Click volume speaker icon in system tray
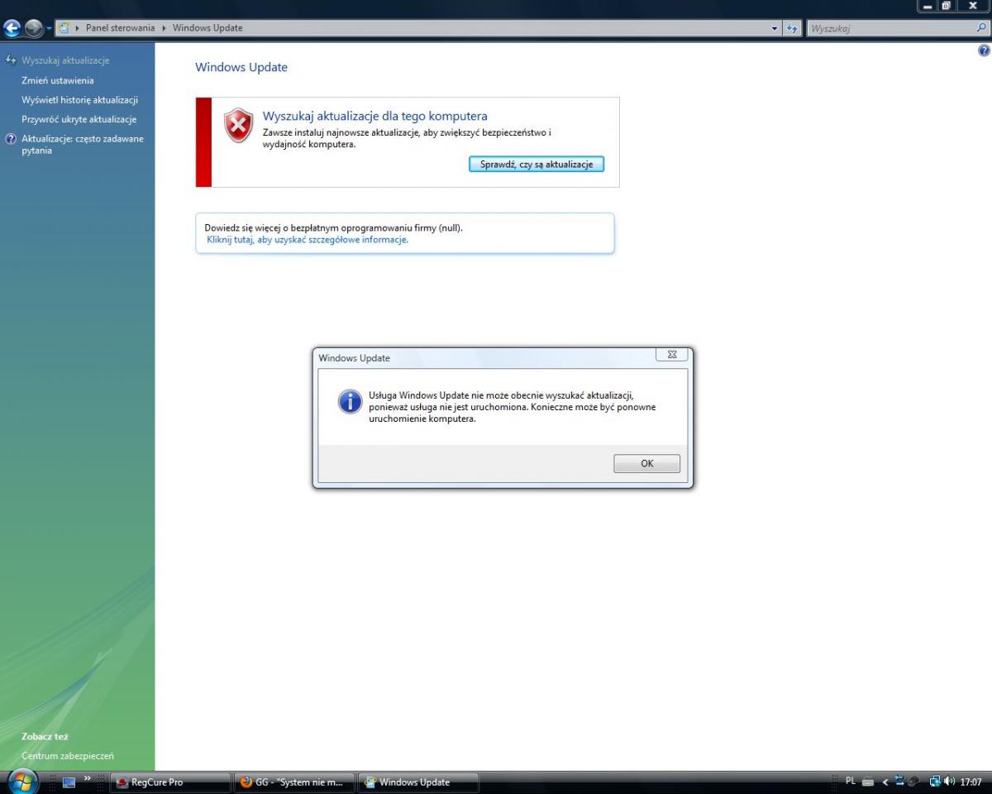This screenshot has height=794, width=992. (x=949, y=782)
